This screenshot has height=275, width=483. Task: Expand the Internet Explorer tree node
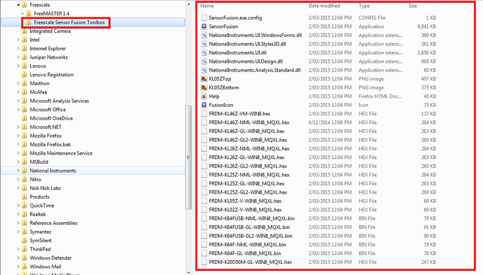[x=18, y=49]
